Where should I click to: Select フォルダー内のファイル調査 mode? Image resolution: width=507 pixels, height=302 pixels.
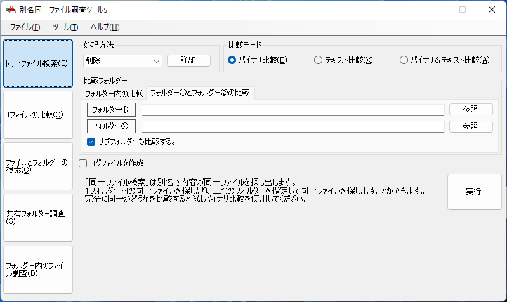(38, 270)
